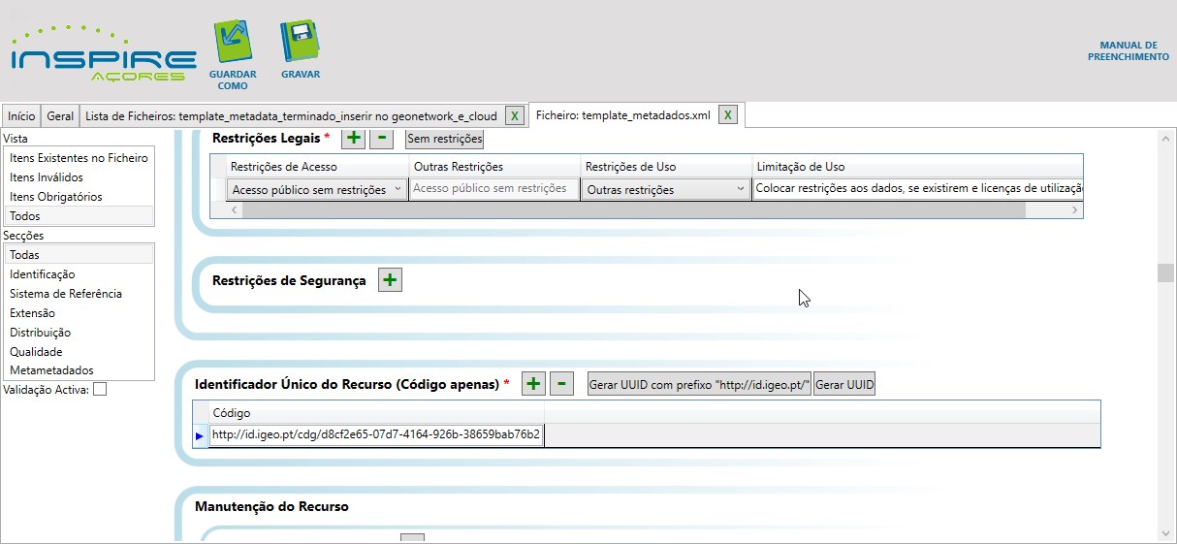The height and width of the screenshot is (544, 1177).
Task: Select Itens Obrigatórios in Vista list
Action: [56, 197]
